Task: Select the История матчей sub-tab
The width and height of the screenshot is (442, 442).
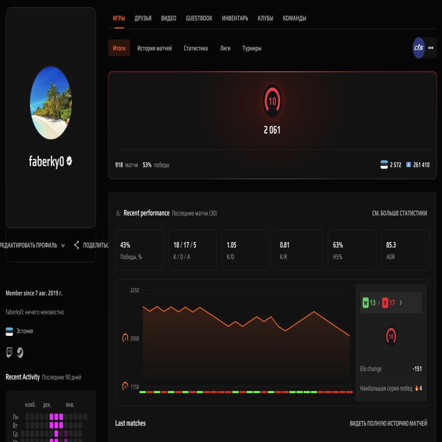Action: pos(155,49)
